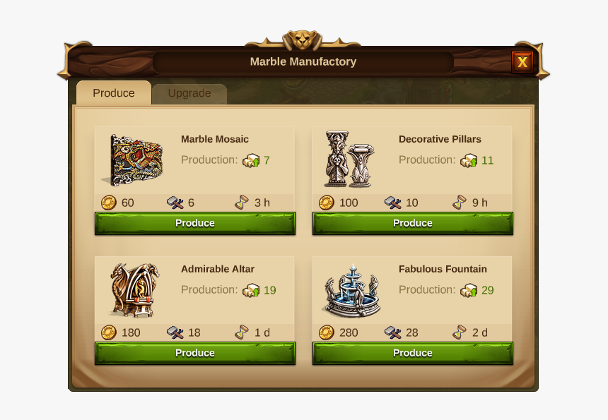Image resolution: width=608 pixels, height=420 pixels.
Task: Close the Marble Manufactory window
Action: click(522, 62)
